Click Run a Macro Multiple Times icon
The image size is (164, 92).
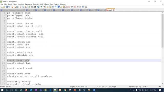click(x=83, y=7)
